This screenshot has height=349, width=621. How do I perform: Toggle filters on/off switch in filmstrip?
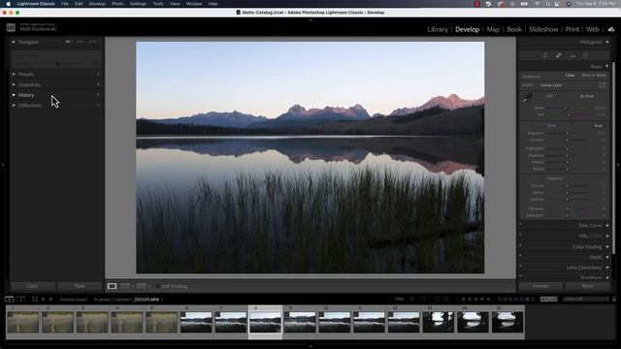[614, 300]
